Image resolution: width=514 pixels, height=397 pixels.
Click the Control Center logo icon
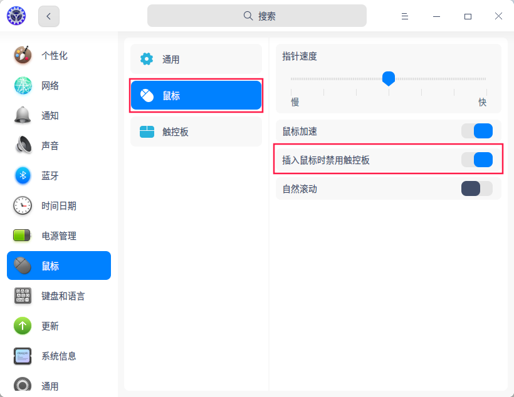[x=16, y=16]
